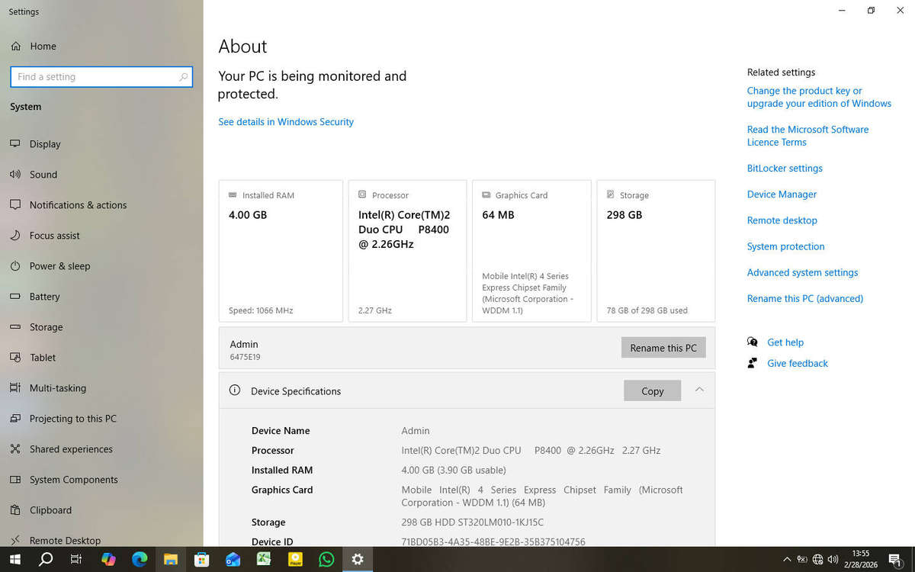Click the Device Specifications info icon
Image resolution: width=915 pixels, height=572 pixels.
click(x=235, y=390)
